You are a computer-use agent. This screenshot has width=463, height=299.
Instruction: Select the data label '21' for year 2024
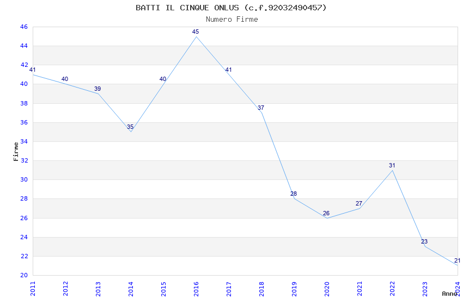(458, 261)
